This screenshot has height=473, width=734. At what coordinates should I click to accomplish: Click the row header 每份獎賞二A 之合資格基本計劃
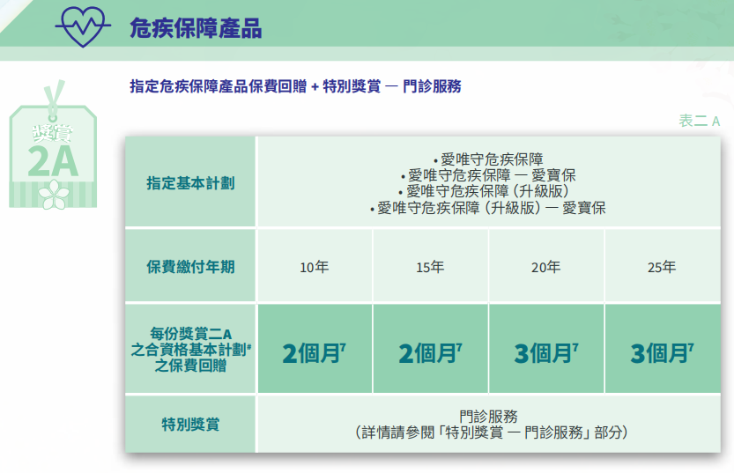190,349
